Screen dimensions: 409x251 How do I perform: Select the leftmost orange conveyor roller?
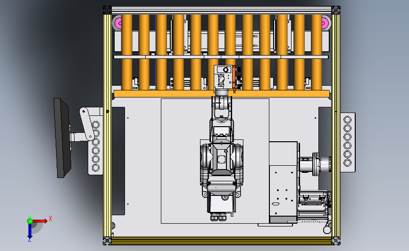coord(127,52)
